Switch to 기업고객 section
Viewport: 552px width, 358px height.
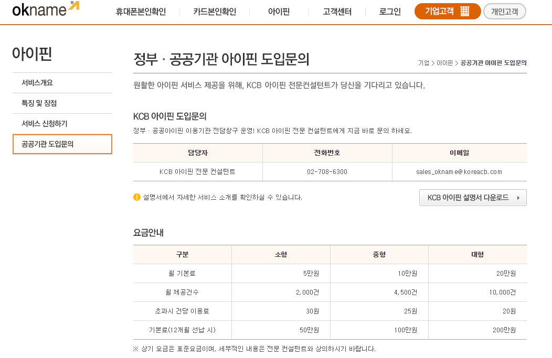[448, 11]
